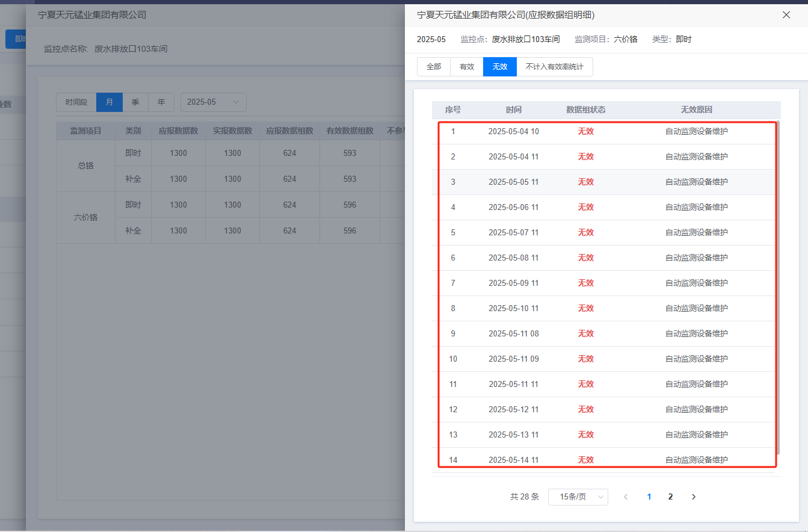Close the 应报数据组明细 detail panel
This screenshot has width=808, height=532.
click(786, 15)
